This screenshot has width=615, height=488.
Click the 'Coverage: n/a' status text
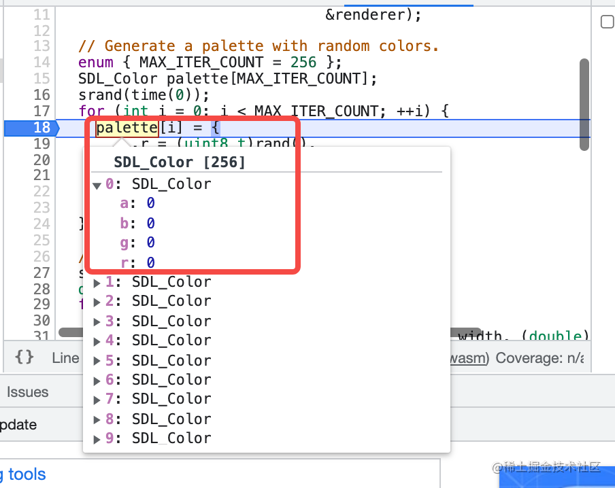click(x=540, y=358)
